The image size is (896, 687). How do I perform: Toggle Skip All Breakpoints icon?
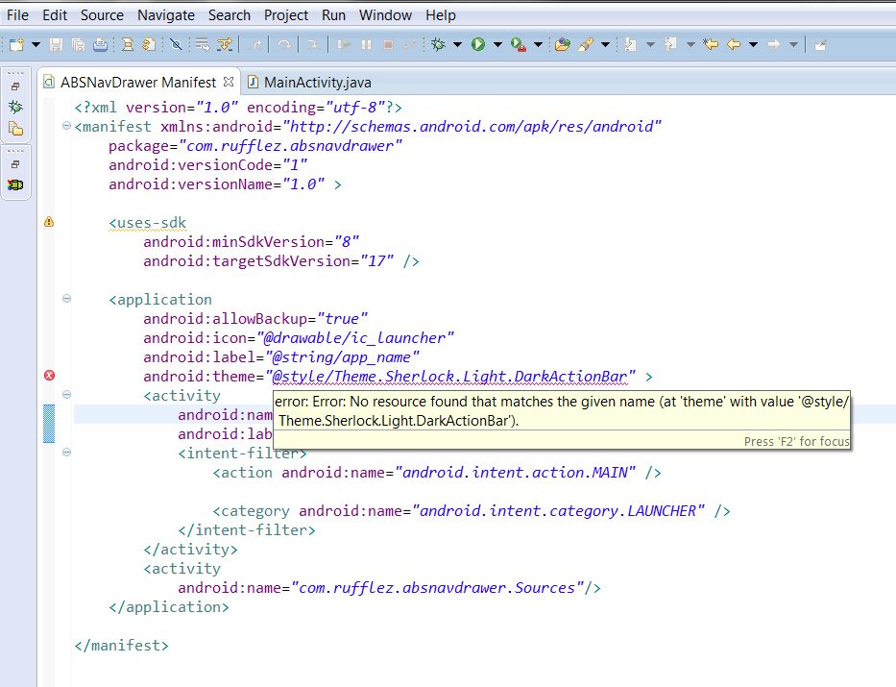click(x=176, y=44)
